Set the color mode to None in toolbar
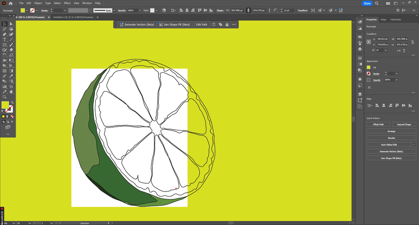 click(x=12, y=116)
